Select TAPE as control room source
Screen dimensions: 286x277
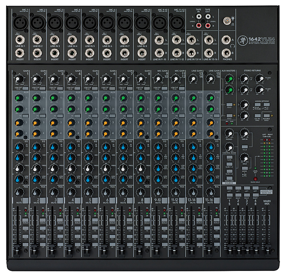tap(229, 157)
